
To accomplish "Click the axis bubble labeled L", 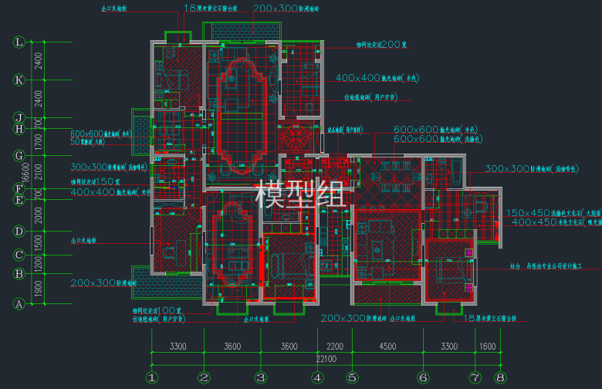I will click(x=19, y=42).
